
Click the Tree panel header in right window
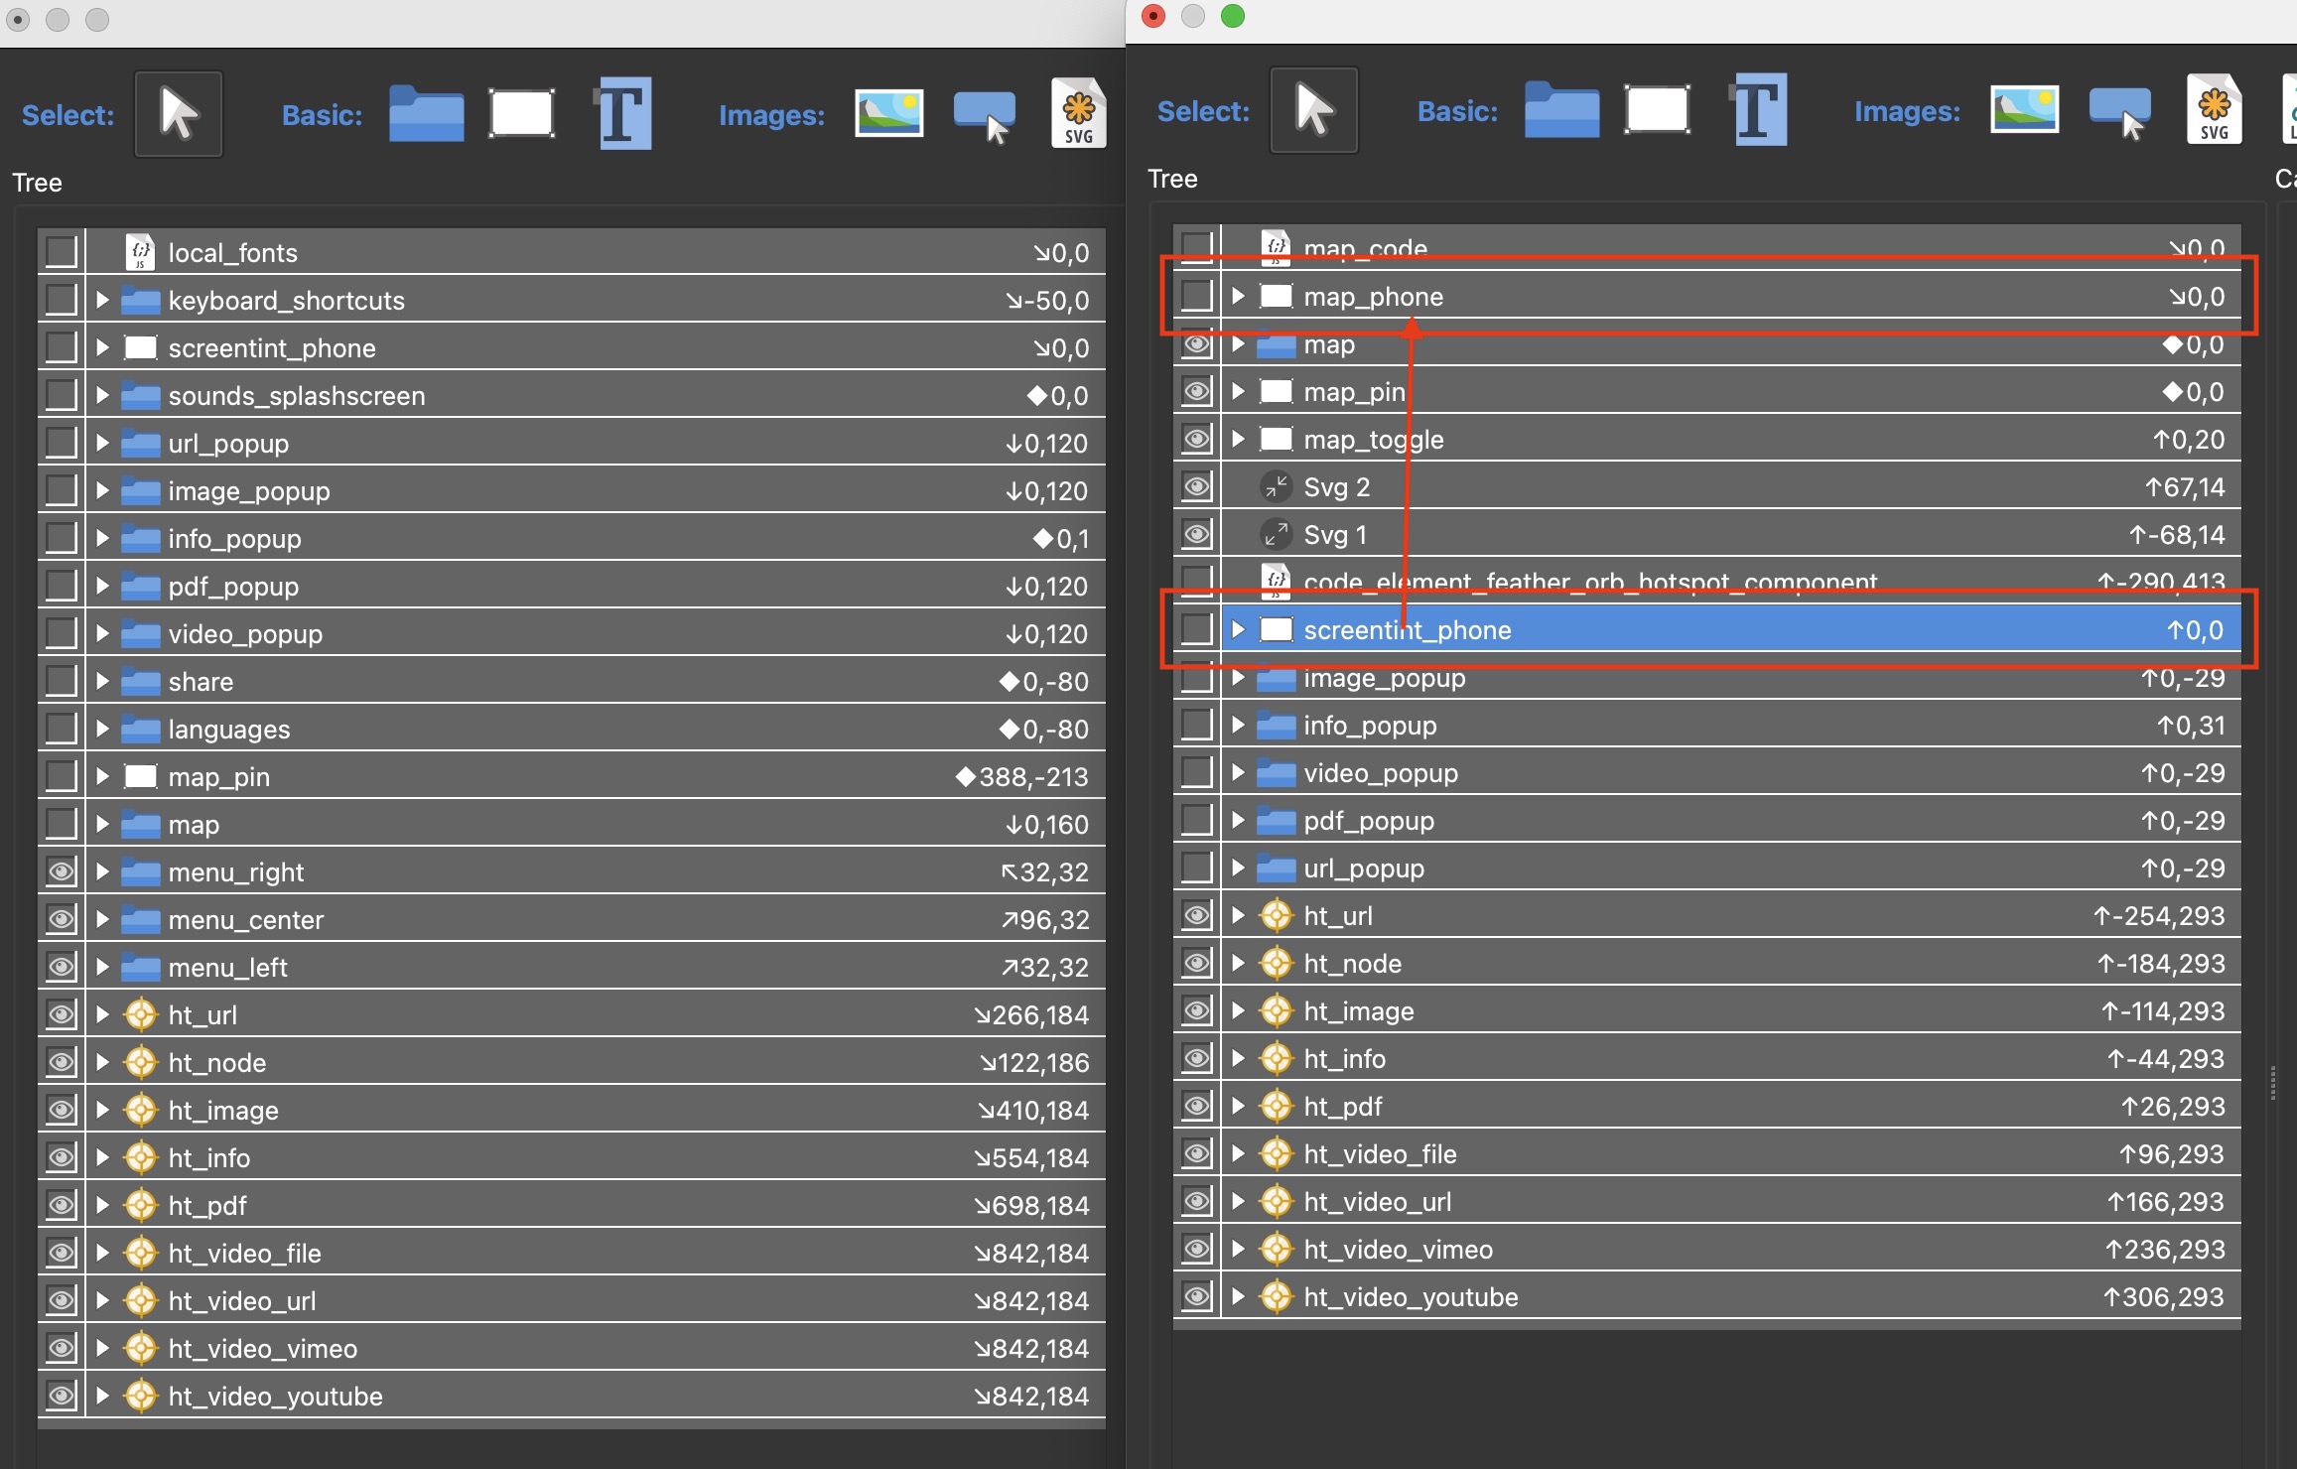1172,179
